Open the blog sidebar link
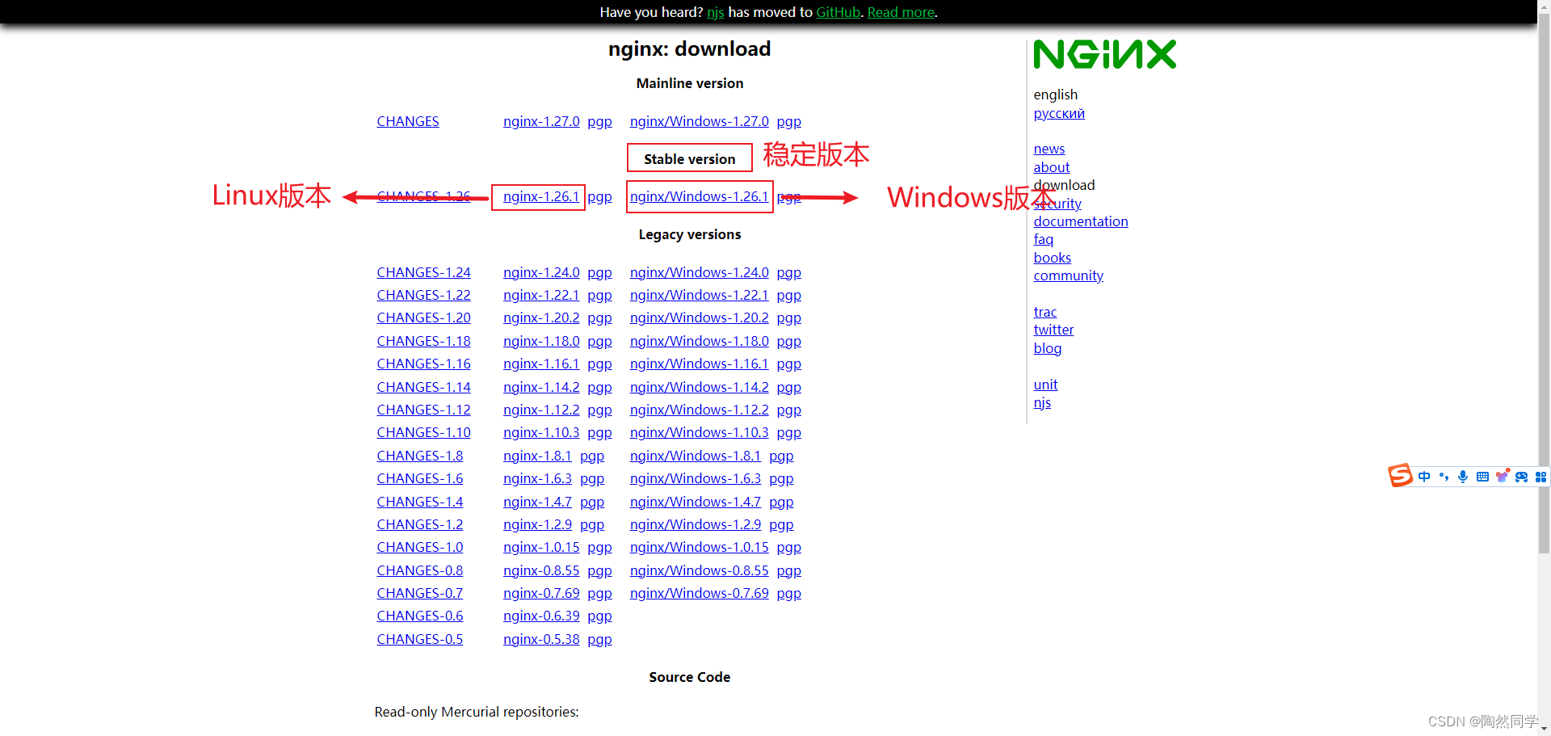This screenshot has width=1551, height=736. (x=1047, y=348)
